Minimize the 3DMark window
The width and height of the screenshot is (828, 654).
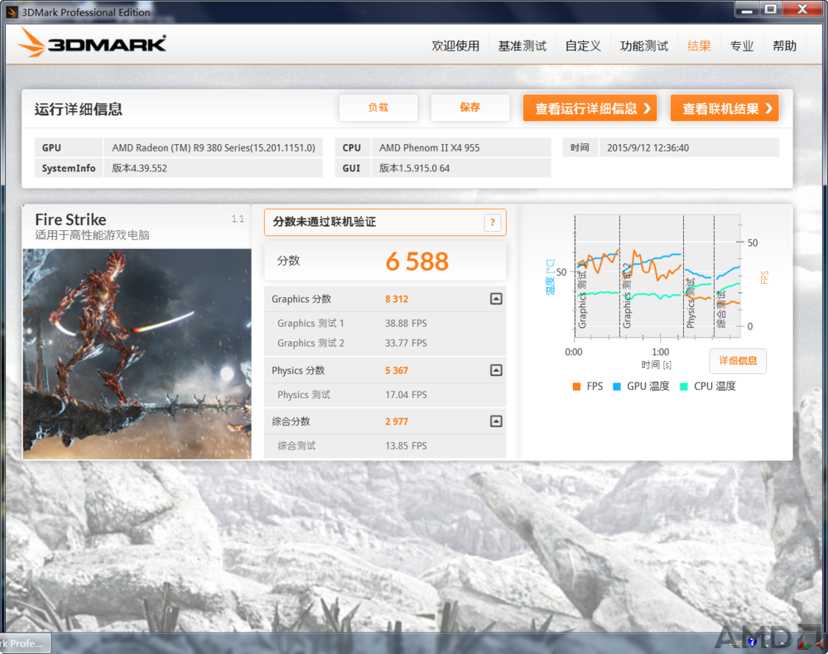pos(747,9)
